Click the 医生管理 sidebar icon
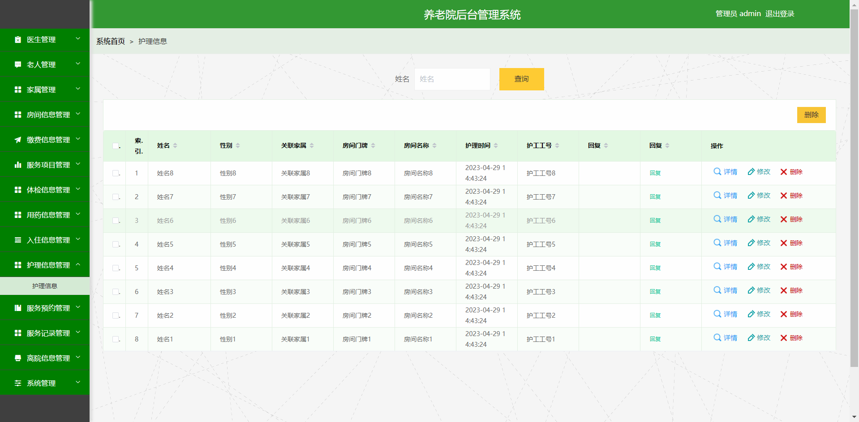 18,39
